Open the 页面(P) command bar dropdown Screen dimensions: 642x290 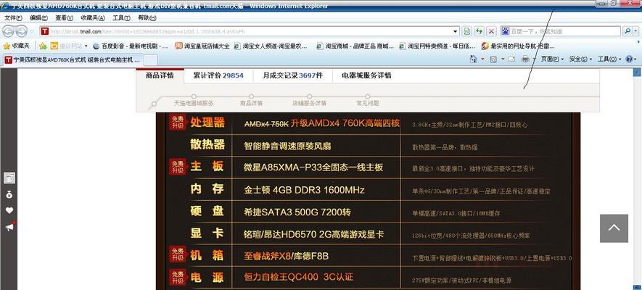click(552, 59)
